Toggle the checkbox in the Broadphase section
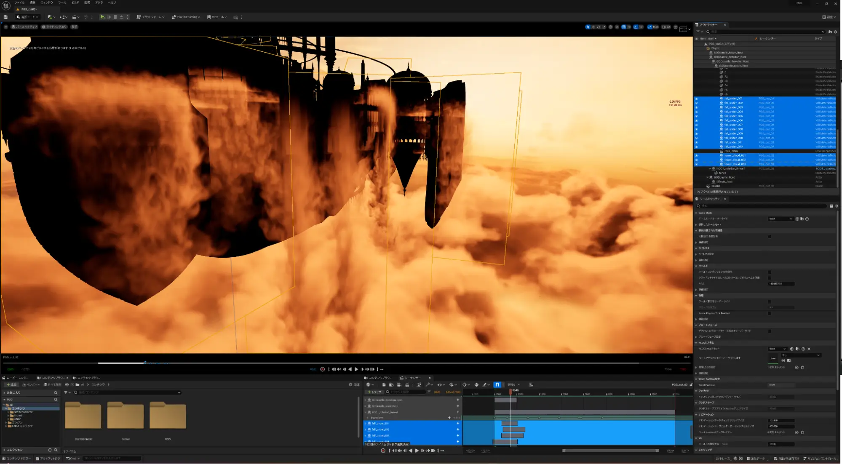 click(770, 331)
